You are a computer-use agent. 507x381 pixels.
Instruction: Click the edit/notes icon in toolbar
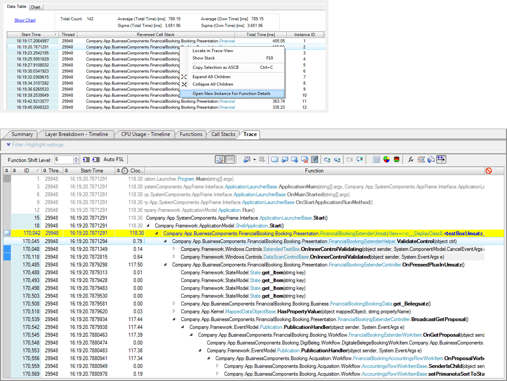[314, 159]
